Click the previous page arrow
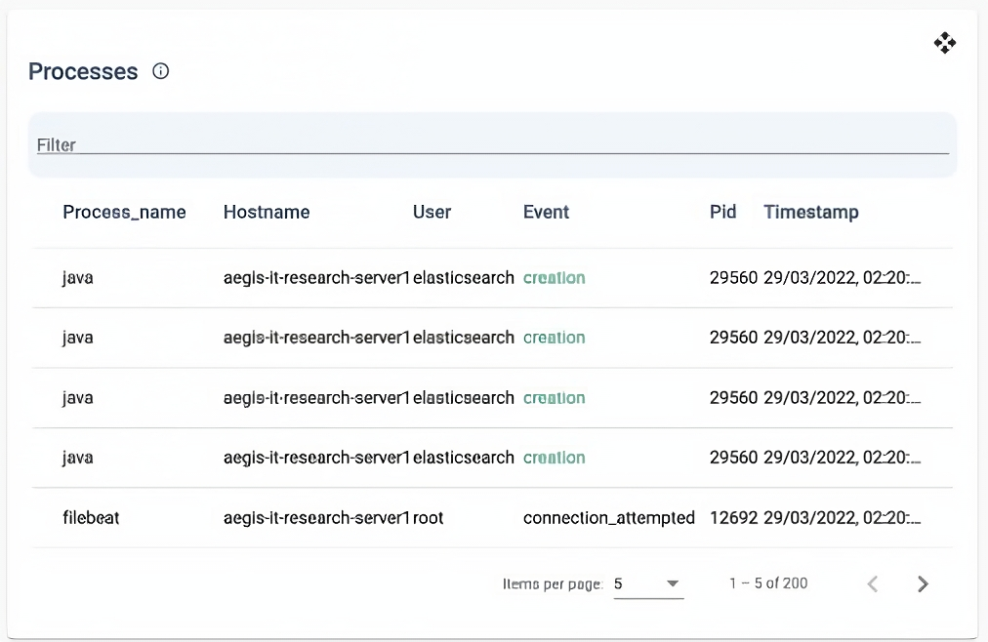Image resolution: width=988 pixels, height=642 pixels. click(873, 584)
